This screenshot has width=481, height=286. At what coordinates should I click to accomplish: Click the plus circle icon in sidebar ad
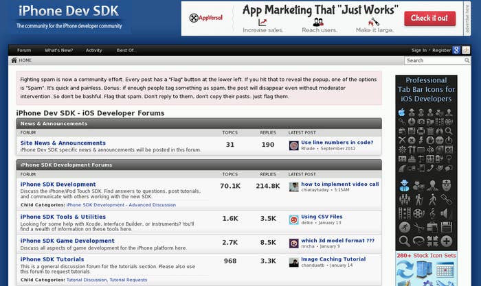[x=447, y=241]
